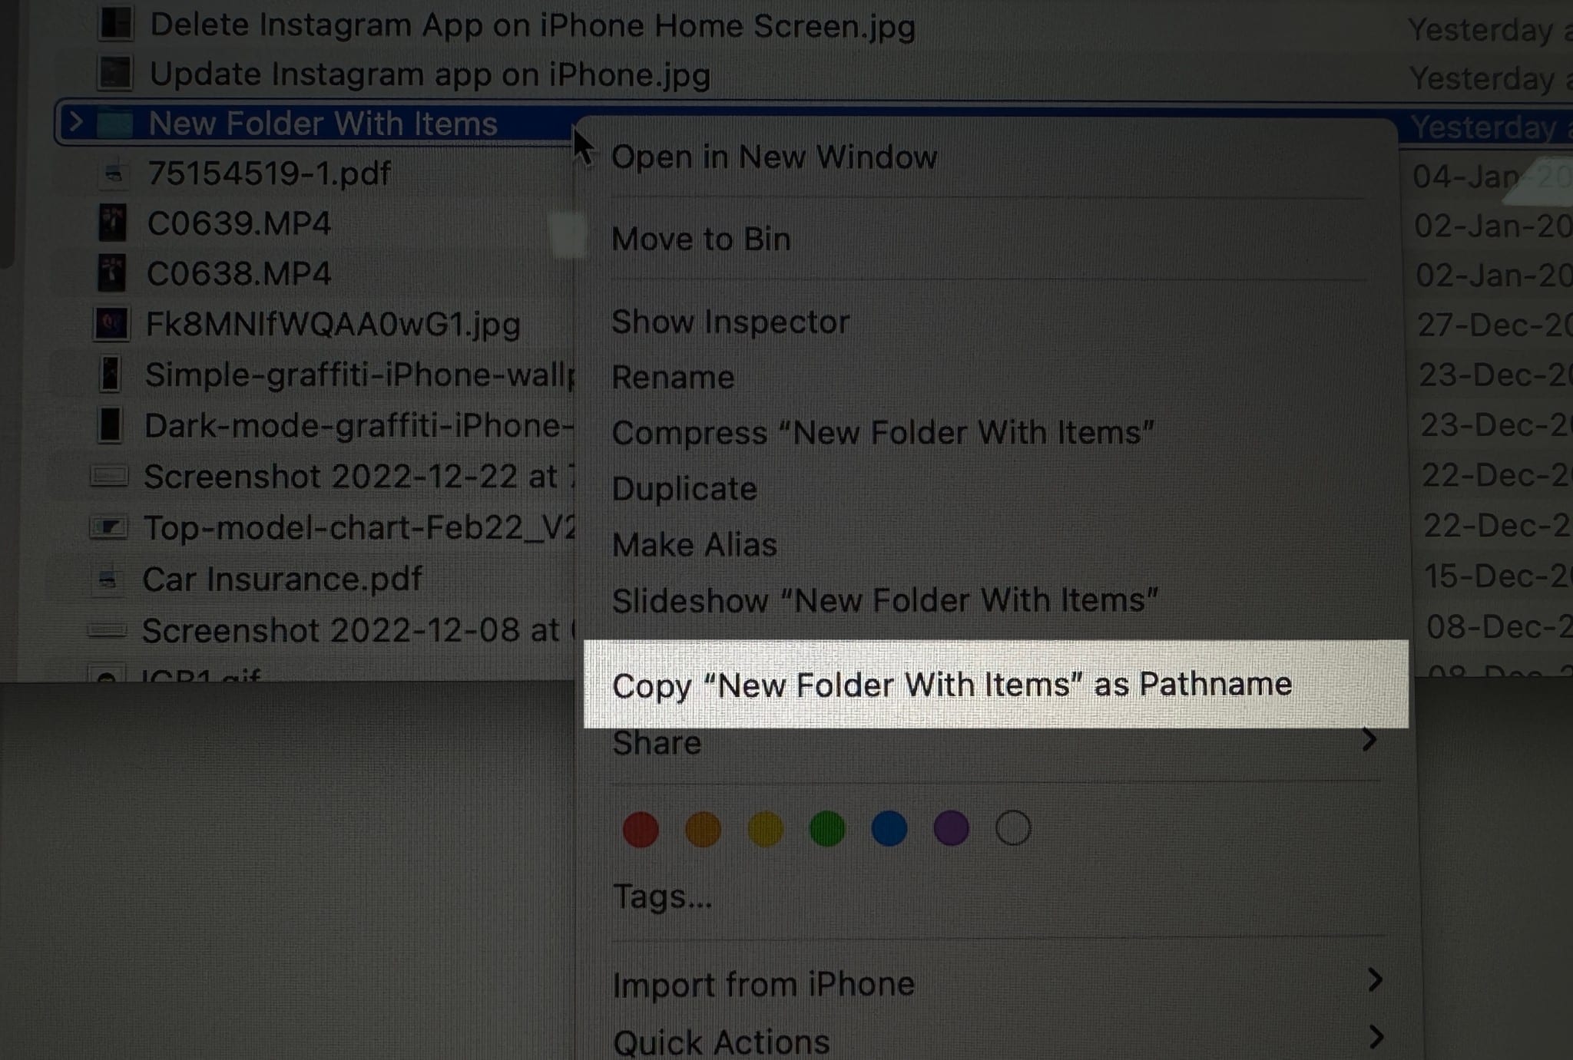Apply the blue tag color

coord(889,829)
